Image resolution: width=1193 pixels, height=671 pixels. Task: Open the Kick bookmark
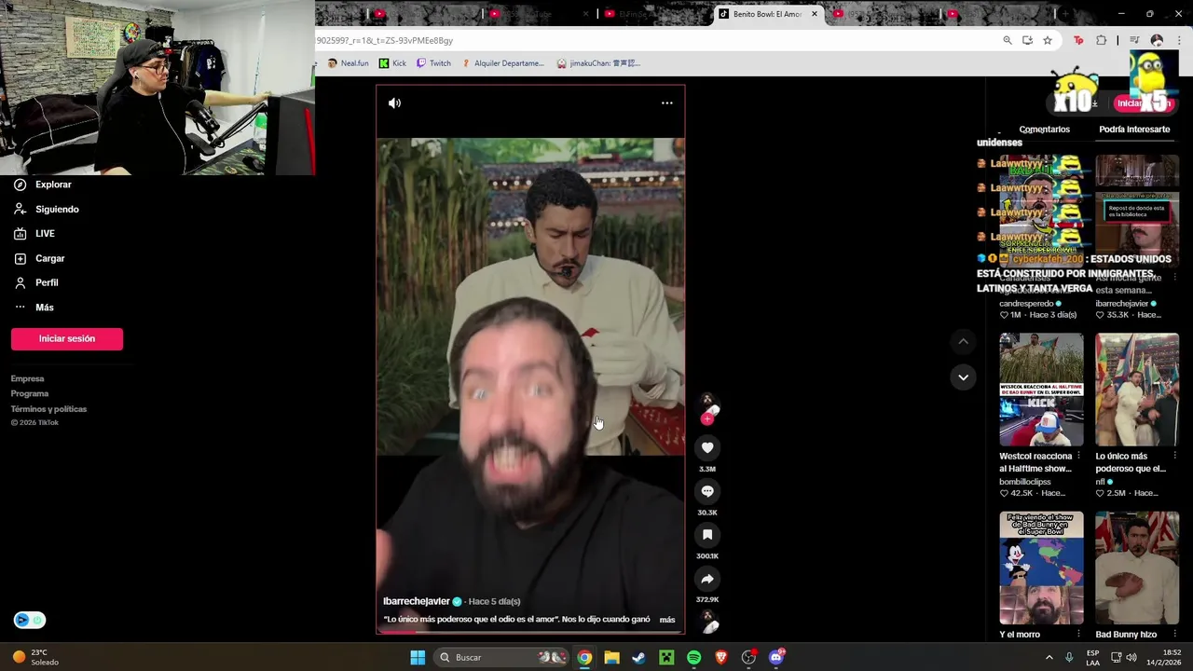[x=392, y=63]
